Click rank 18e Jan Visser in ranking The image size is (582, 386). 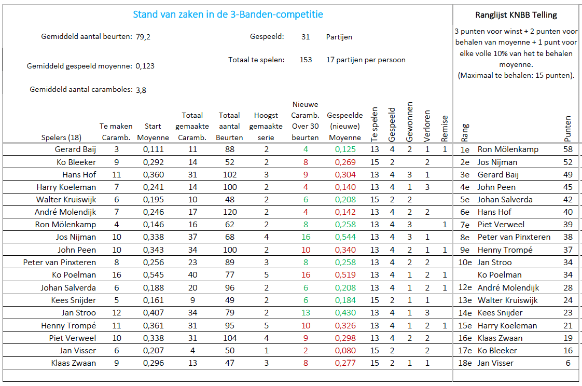pyautogui.click(x=486, y=363)
